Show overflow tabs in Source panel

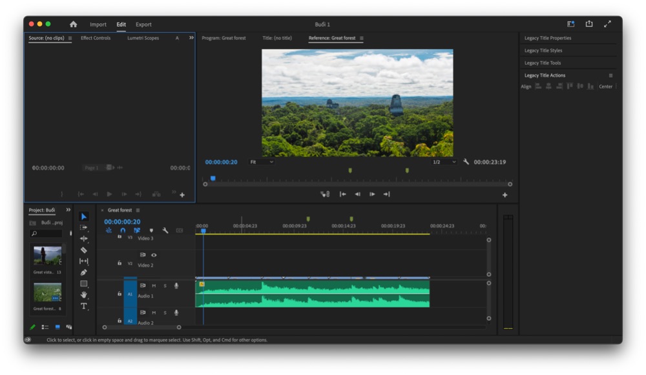tap(191, 38)
